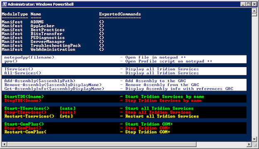Click 'Open file in notepad ++' description
The width and height of the screenshot is (259, 149).
pos(155,57)
